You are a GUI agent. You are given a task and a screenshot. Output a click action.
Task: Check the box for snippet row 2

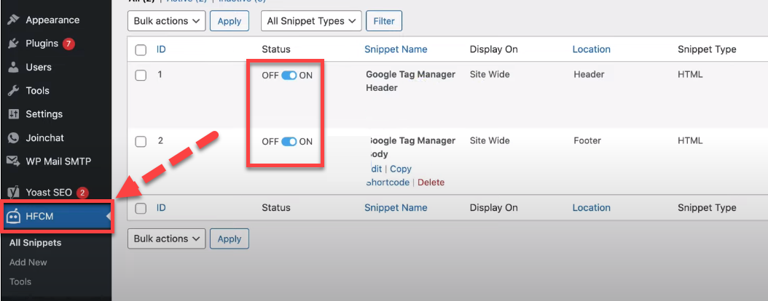(141, 141)
